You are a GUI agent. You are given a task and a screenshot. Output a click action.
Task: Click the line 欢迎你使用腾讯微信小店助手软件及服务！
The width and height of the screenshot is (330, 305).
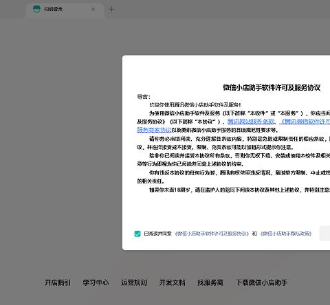tap(195, 104)
